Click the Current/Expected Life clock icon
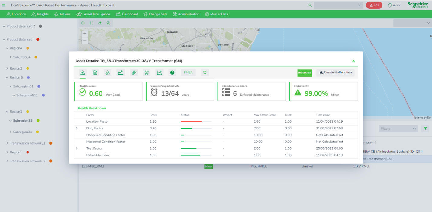The width and height of the screenshot is (432, 212). (x=154, y=92)
